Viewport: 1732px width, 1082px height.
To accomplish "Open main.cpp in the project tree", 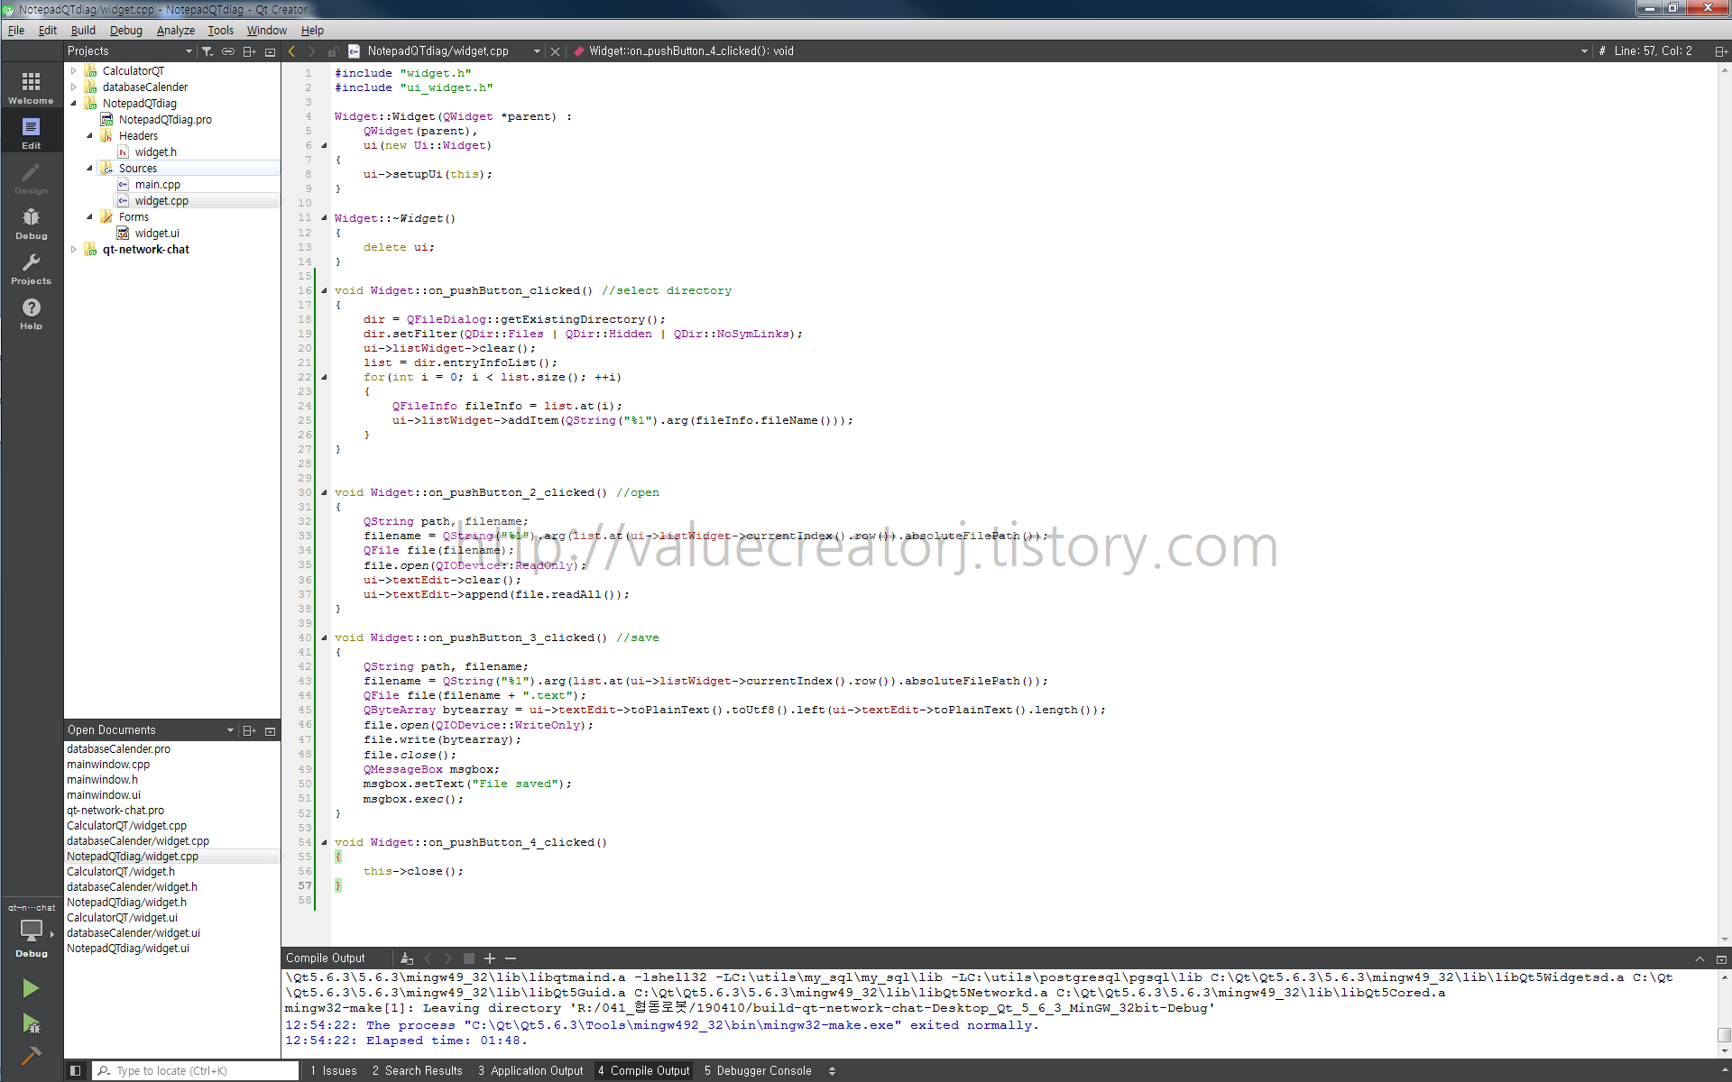I will (158, 185).
